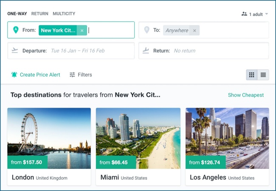Select the RETURN trip type tab
This screenshot has width=276, height=191.
coord(40,14)
